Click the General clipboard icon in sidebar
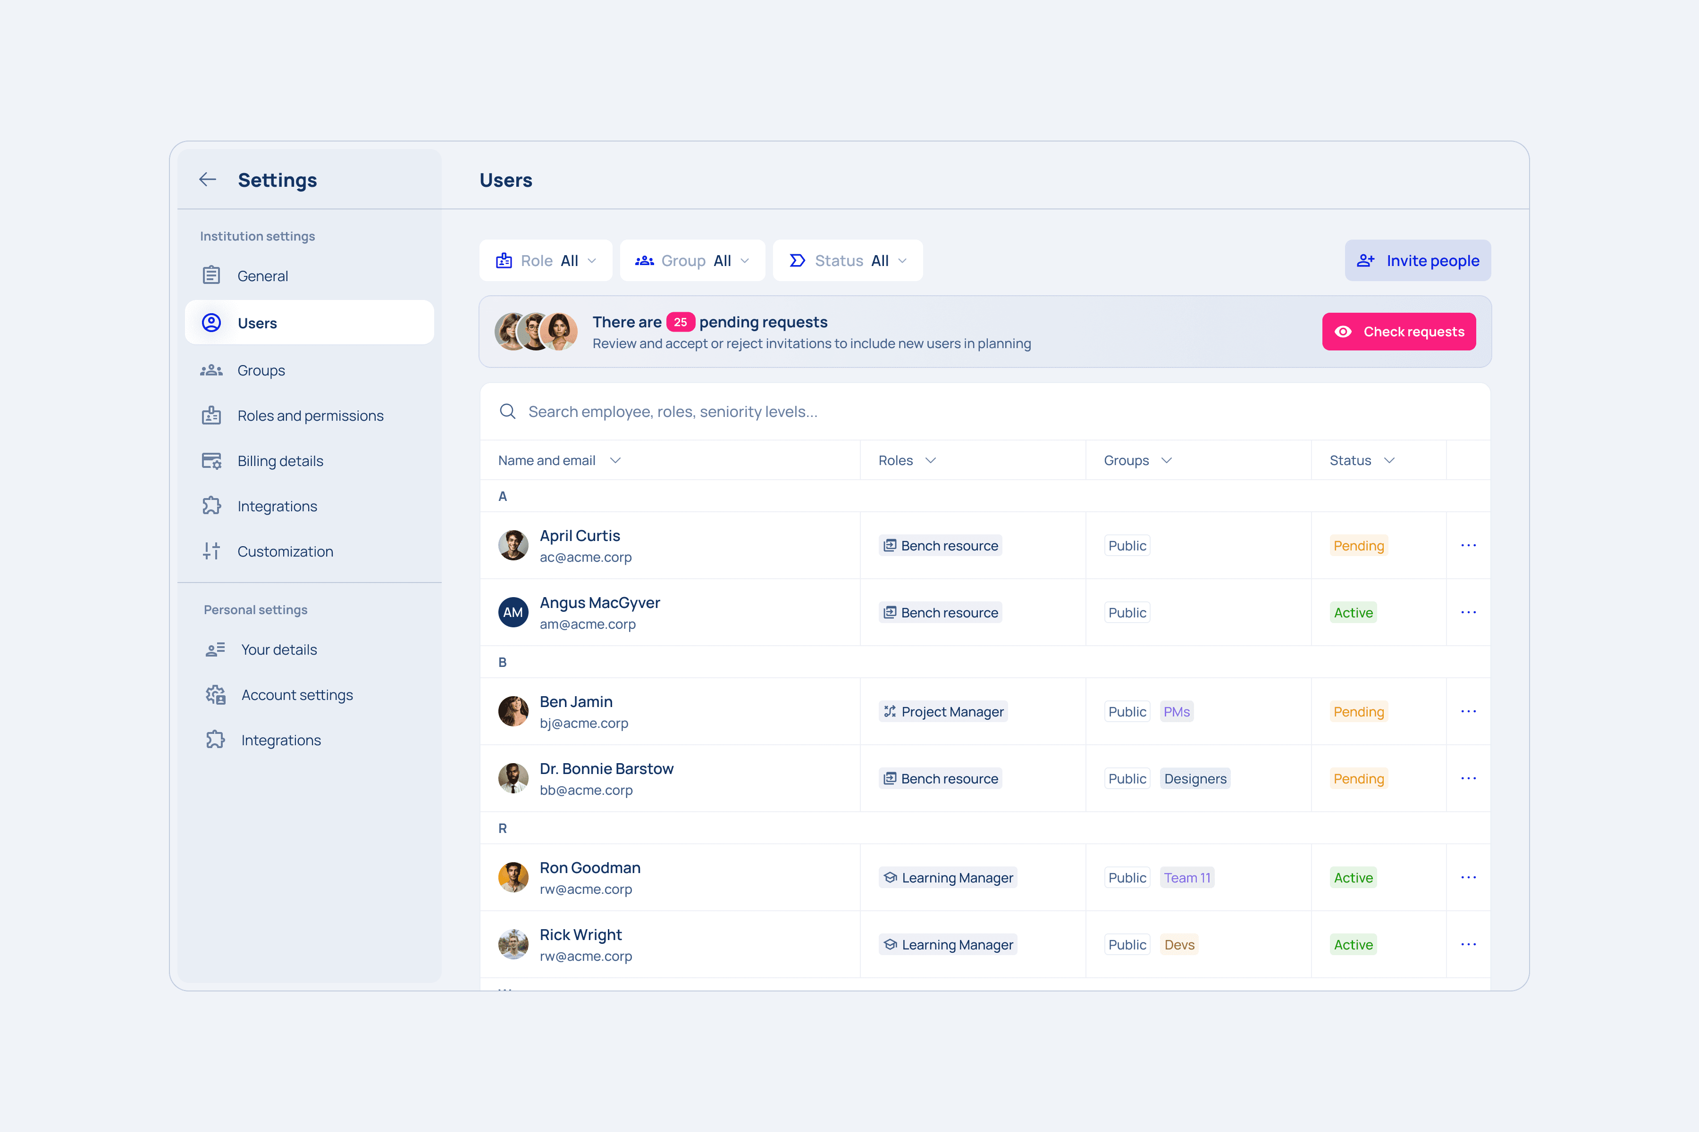Viewport: 1699px width, 1132px height. (211, 276)
